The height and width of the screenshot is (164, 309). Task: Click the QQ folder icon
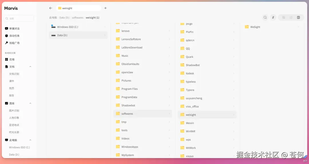[x=182, y=48]
